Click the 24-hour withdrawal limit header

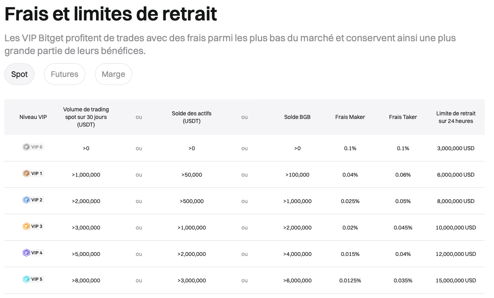(456, 117)
